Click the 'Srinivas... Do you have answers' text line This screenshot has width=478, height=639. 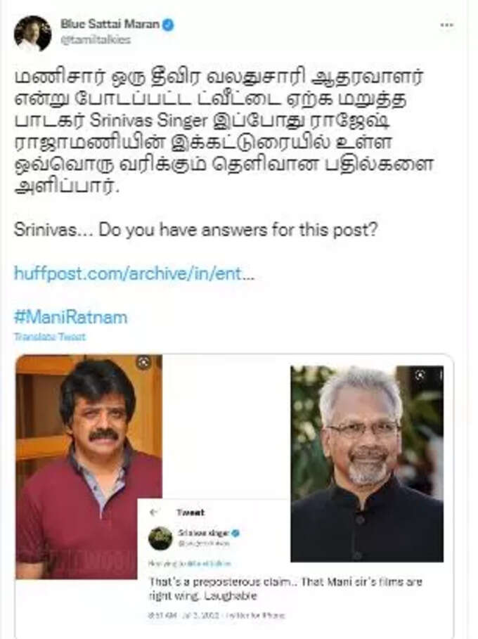pyautogui.click(x=195, y=230)
